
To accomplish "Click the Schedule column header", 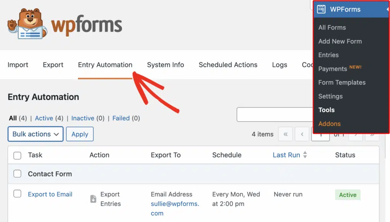I will click(x=227, y=155).
